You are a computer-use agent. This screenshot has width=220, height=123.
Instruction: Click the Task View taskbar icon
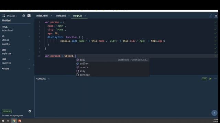(x=8, y=121)
